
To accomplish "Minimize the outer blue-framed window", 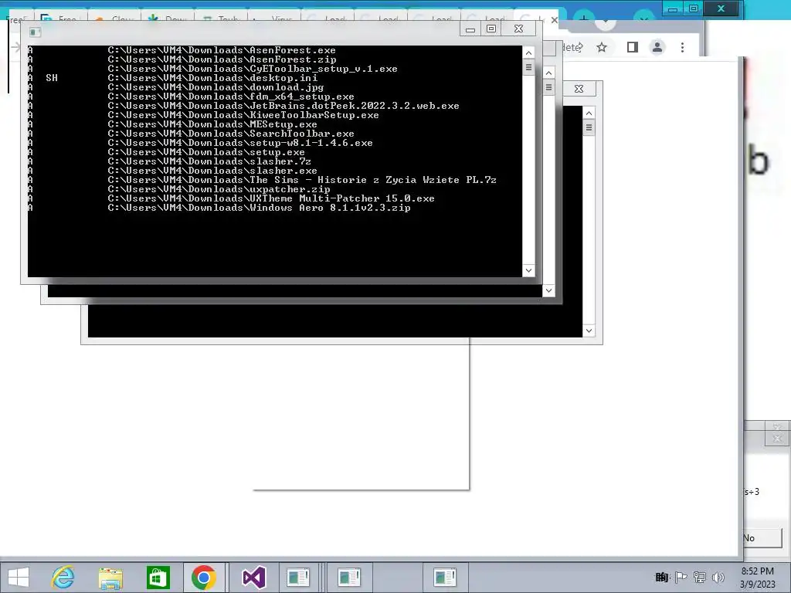I will pos(673,8).
